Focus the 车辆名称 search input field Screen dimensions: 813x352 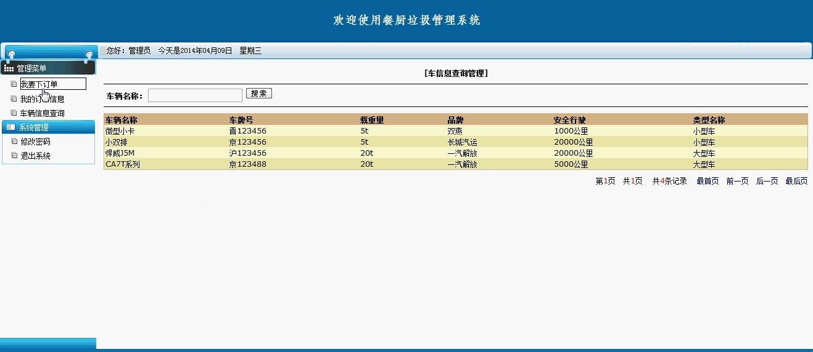[195, 95]
